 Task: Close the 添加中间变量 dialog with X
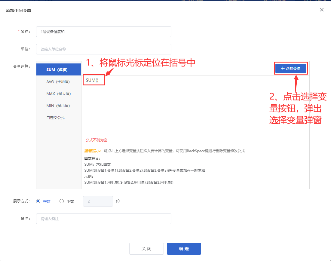pos(322,10)
